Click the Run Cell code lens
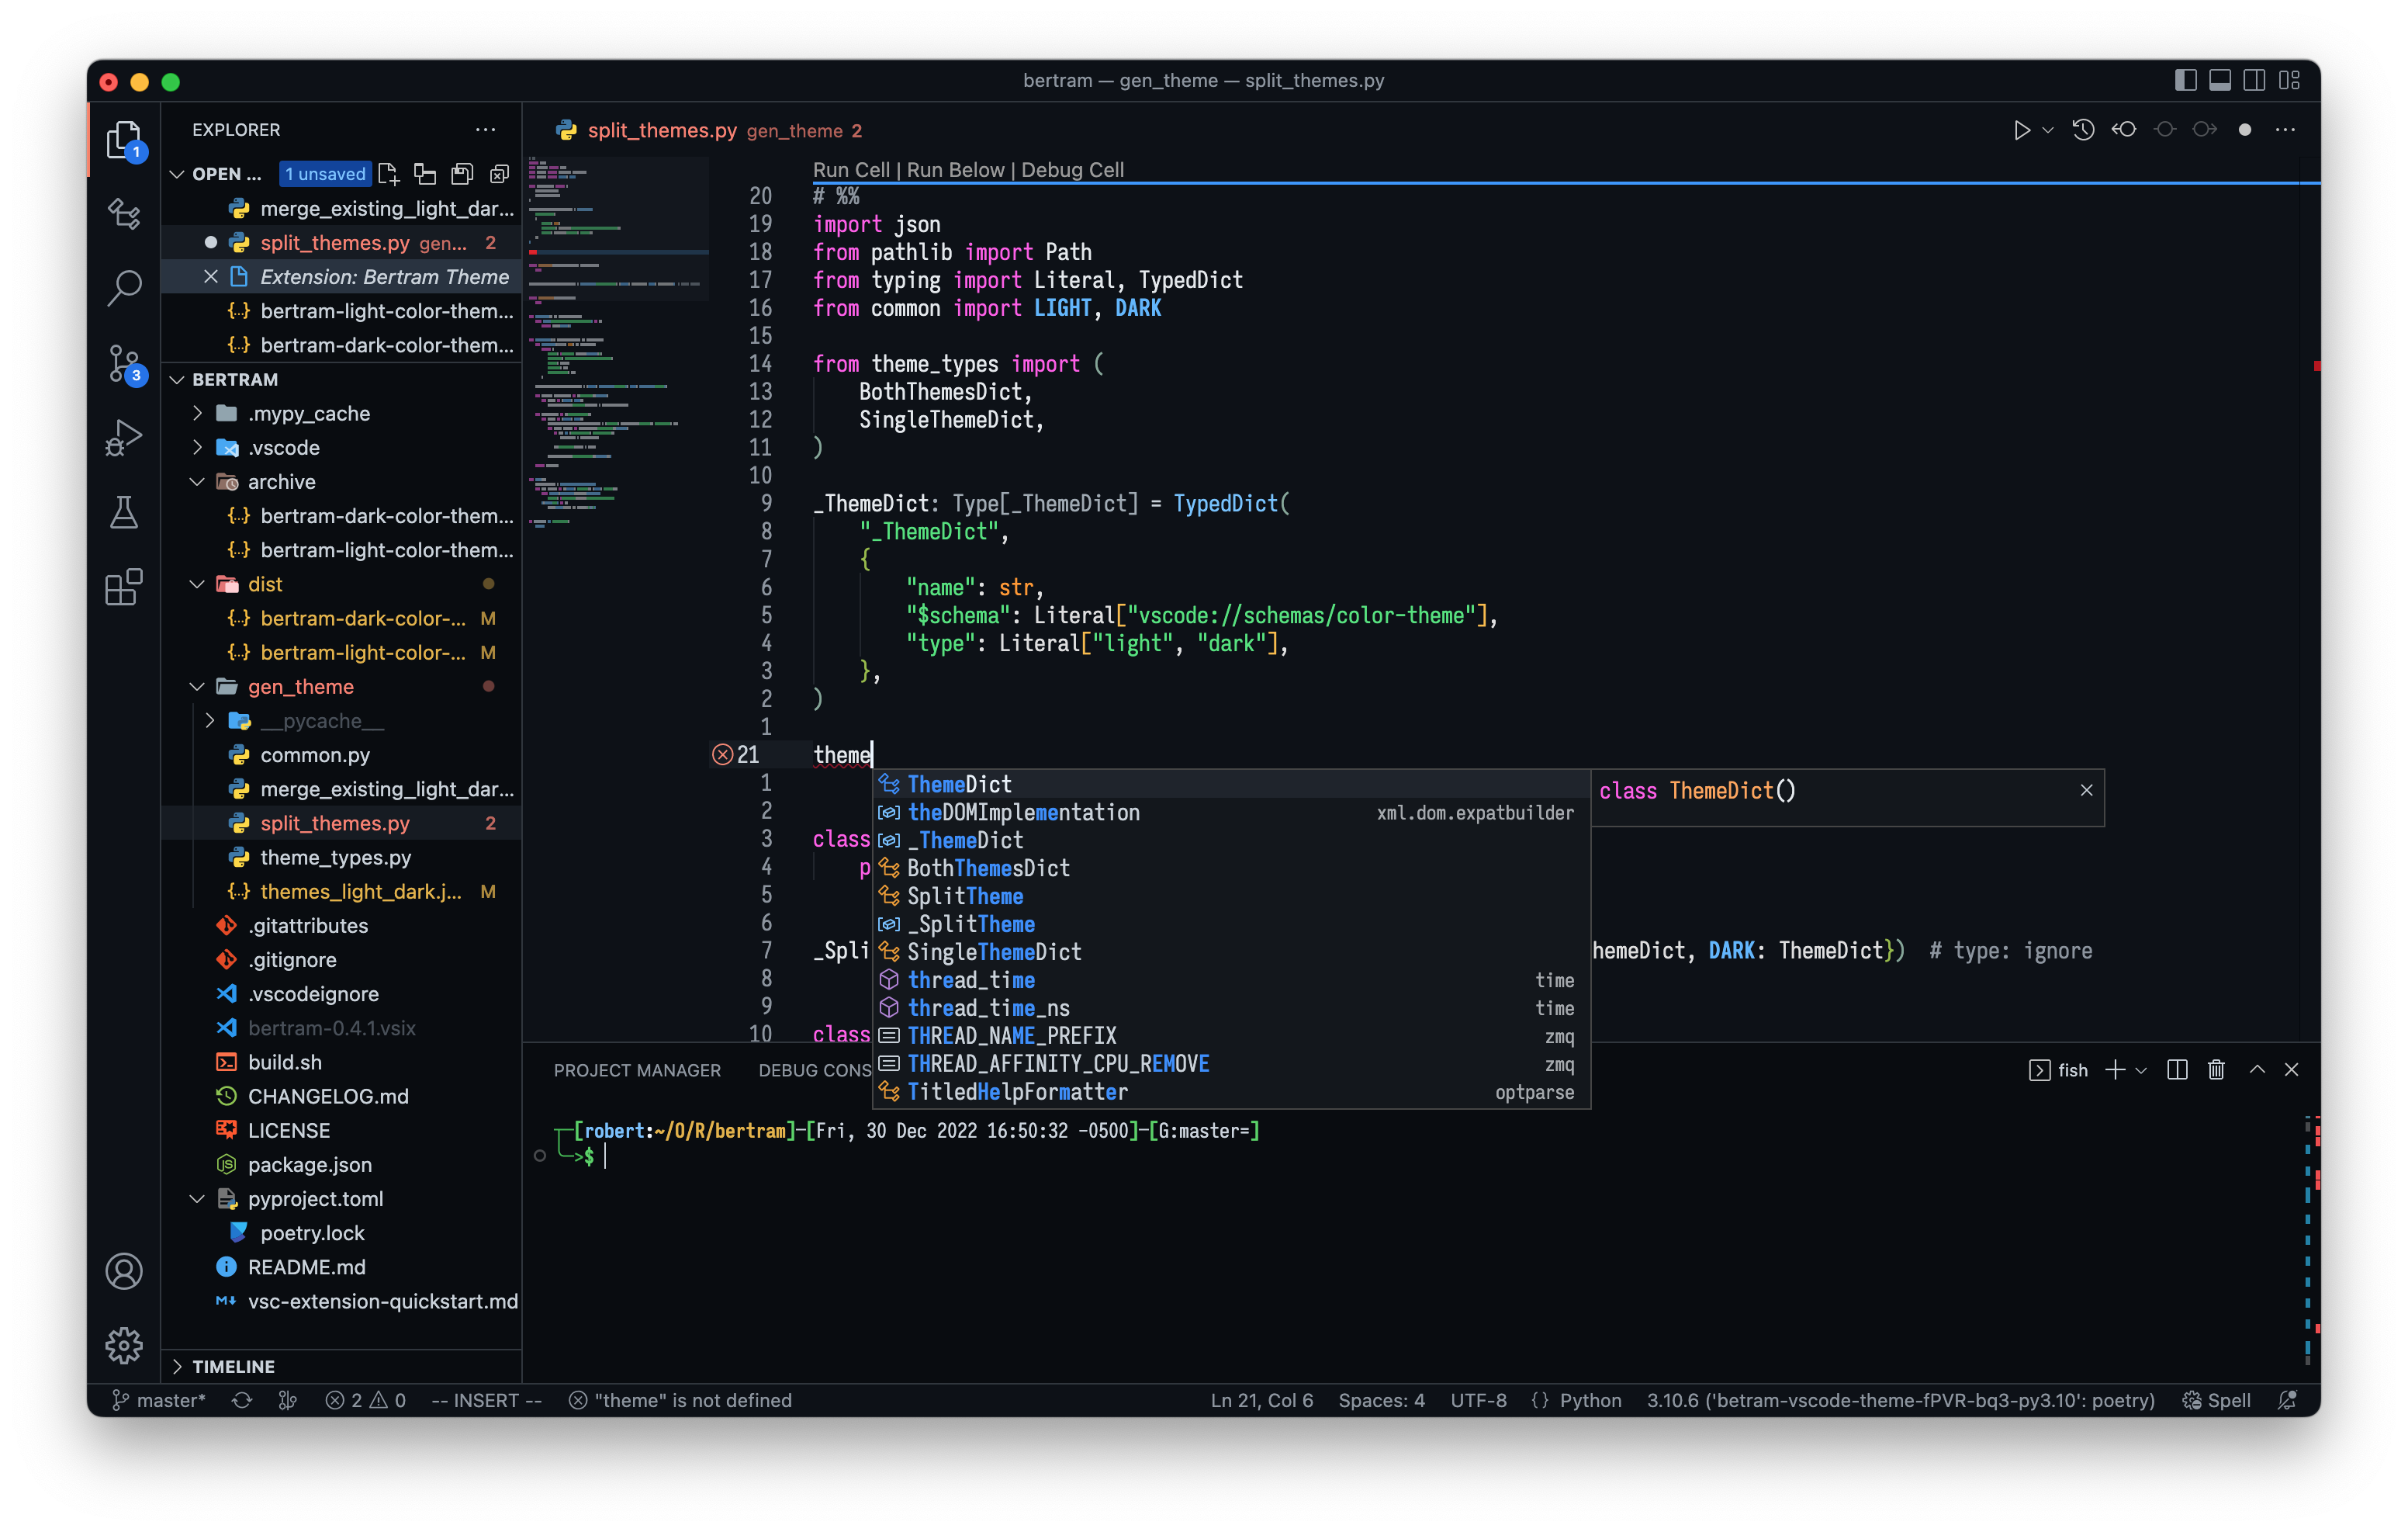 851,169
